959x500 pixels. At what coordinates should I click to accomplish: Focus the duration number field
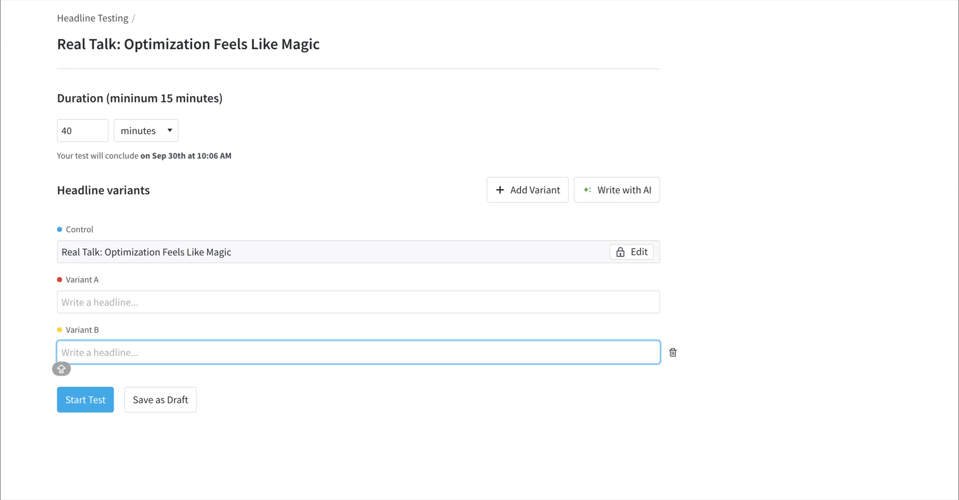point(82,131)
